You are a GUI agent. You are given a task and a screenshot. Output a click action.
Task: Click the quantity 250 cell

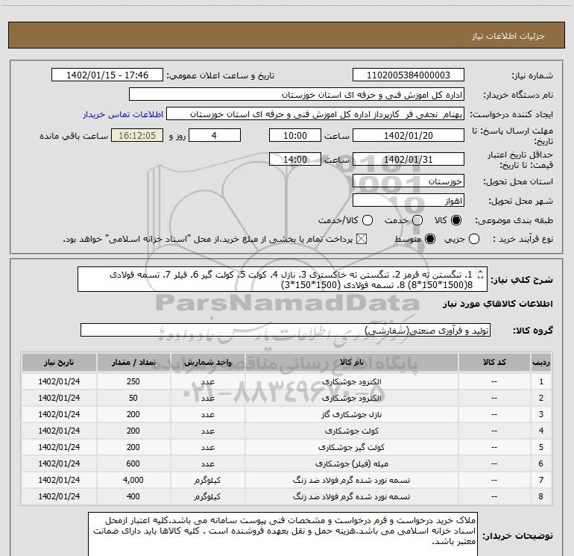(133, 381)
